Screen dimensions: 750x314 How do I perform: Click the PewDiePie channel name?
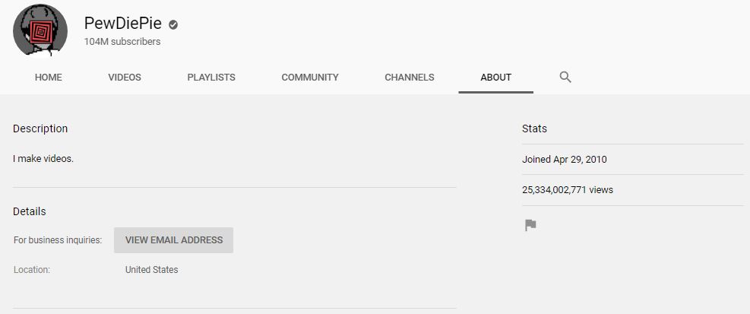click(123, 24)
